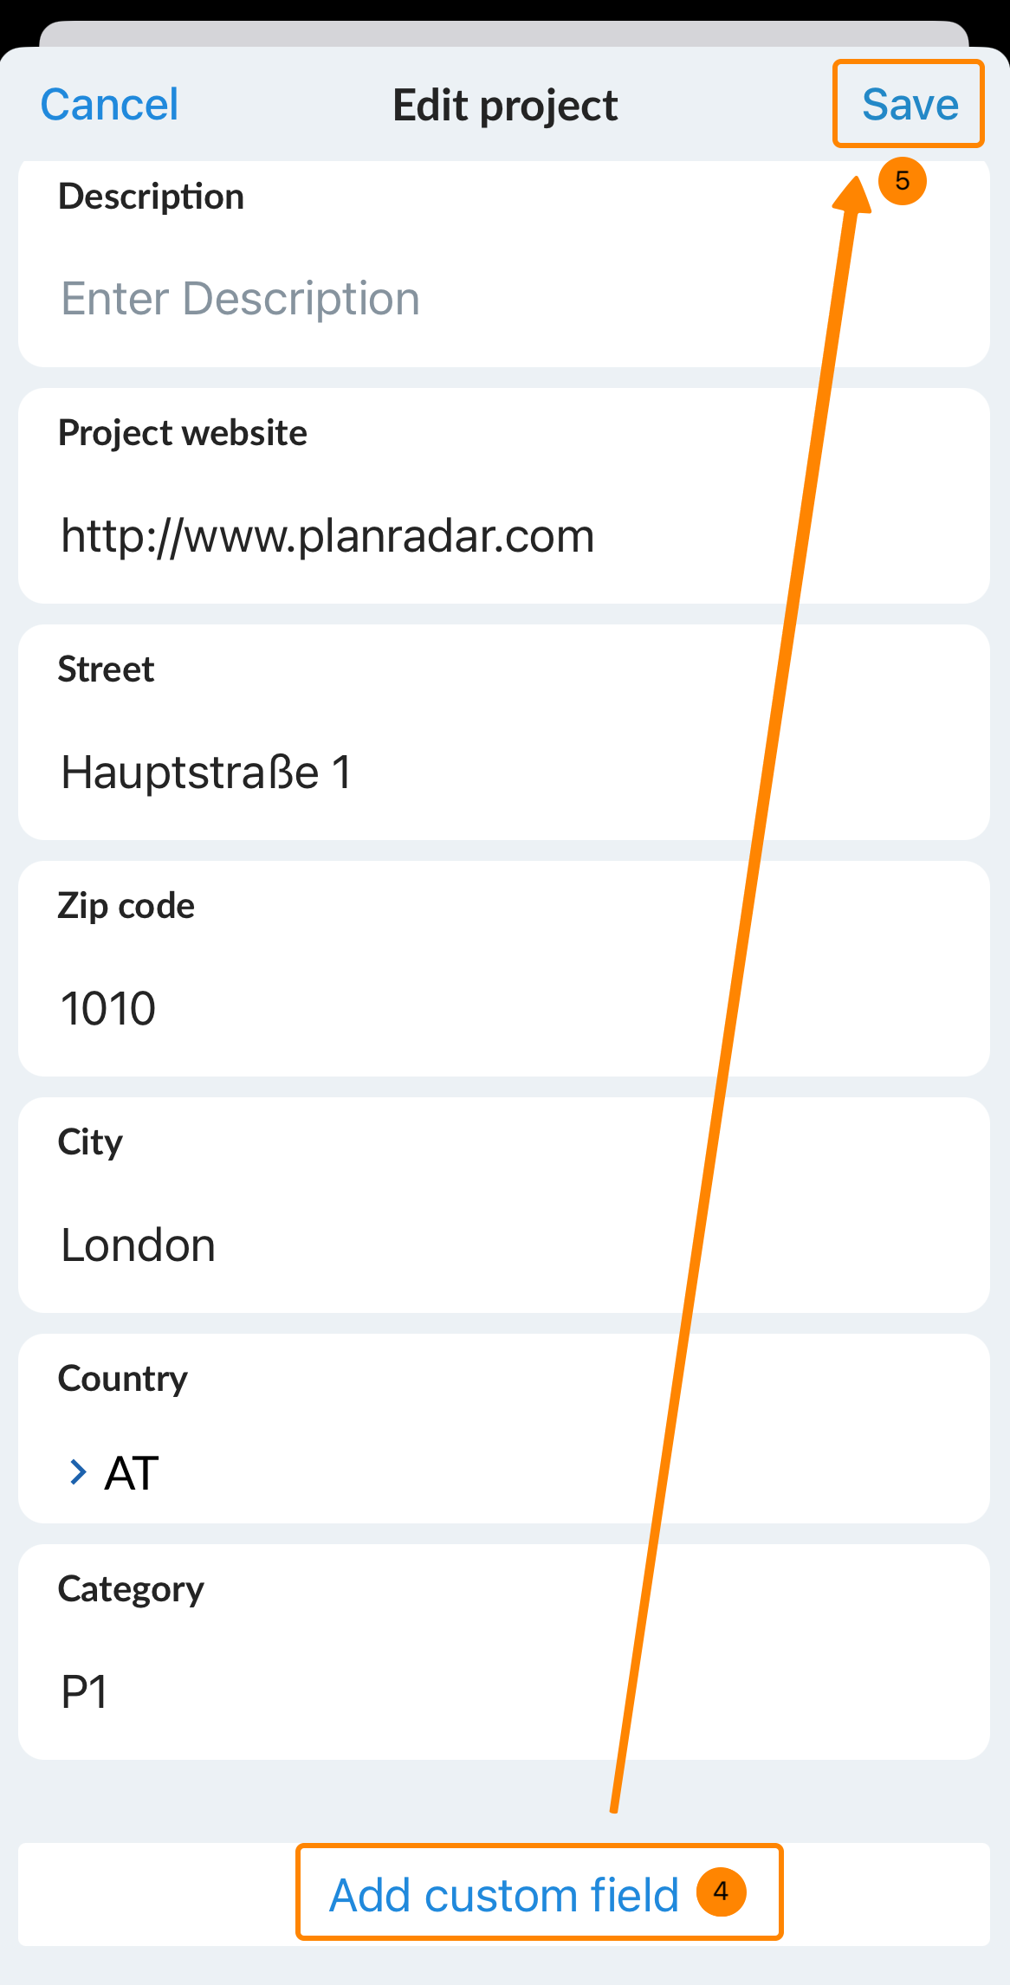The image size is (1010, 1985).
Task: Select the 1010 zip code value
Action: click(x=108, y=1009)
